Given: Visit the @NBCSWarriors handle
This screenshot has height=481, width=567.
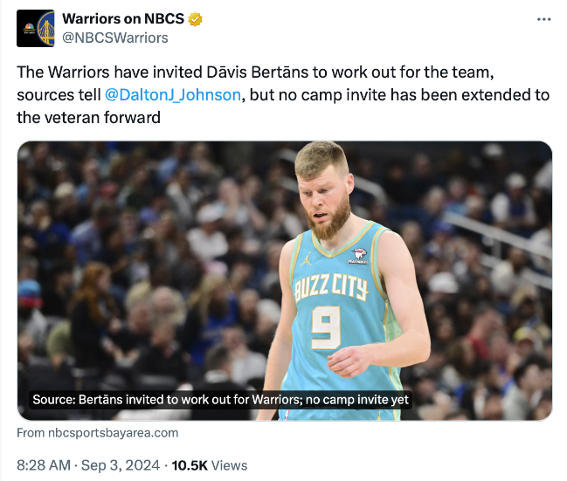Looking at the screenshot, I should click(115, 38).
